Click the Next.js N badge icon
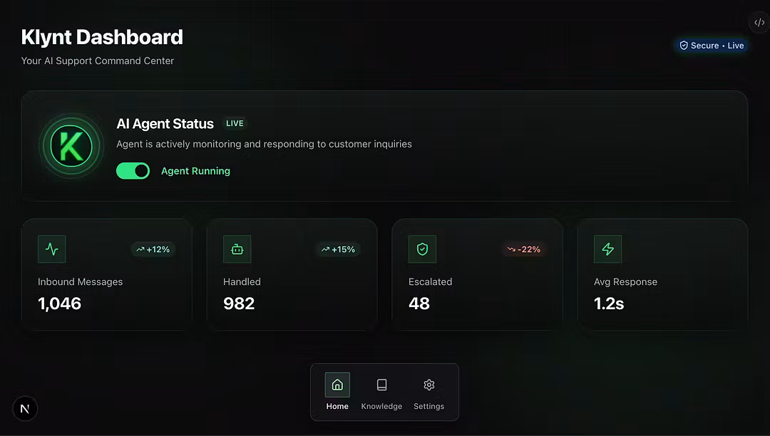 point(25,408)
